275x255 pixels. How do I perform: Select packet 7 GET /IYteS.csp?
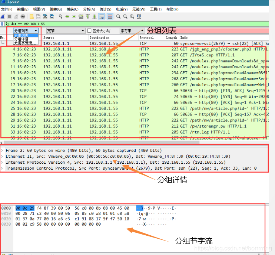(135, 55)
